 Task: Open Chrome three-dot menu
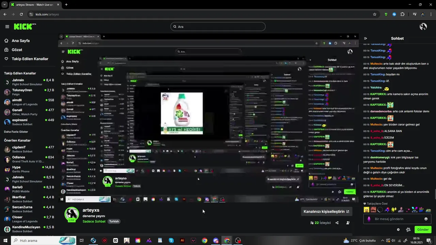pyautogui.click(x=431, y=14)
